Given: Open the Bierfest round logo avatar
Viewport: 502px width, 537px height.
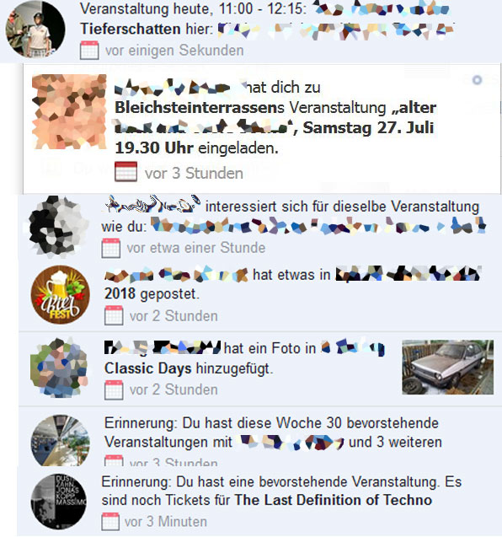Looking at the screenshot, I should [x=61, y=295].
